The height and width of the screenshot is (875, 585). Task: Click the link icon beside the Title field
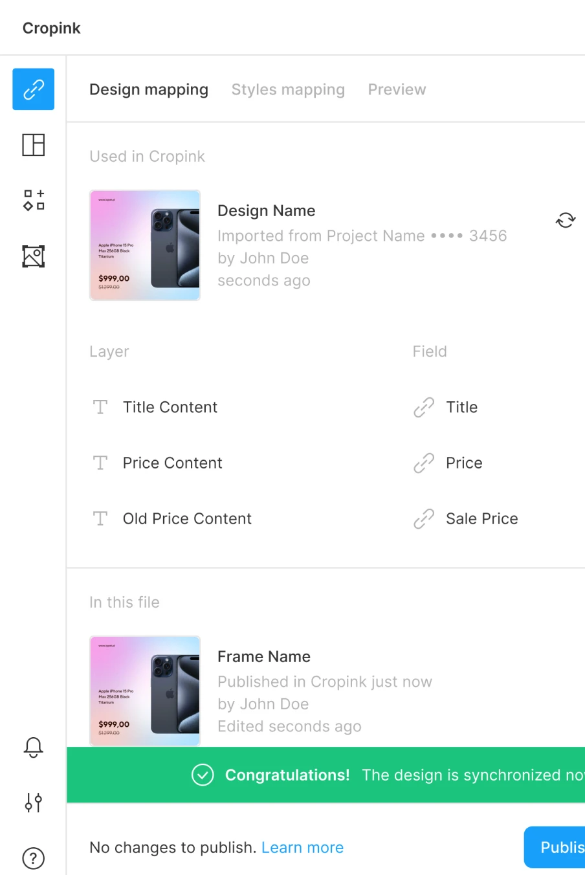point(423,407)
